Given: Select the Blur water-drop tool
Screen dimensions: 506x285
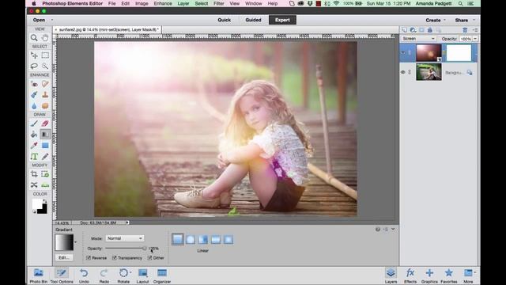Looking at the screenshot, I should [34, 105].
